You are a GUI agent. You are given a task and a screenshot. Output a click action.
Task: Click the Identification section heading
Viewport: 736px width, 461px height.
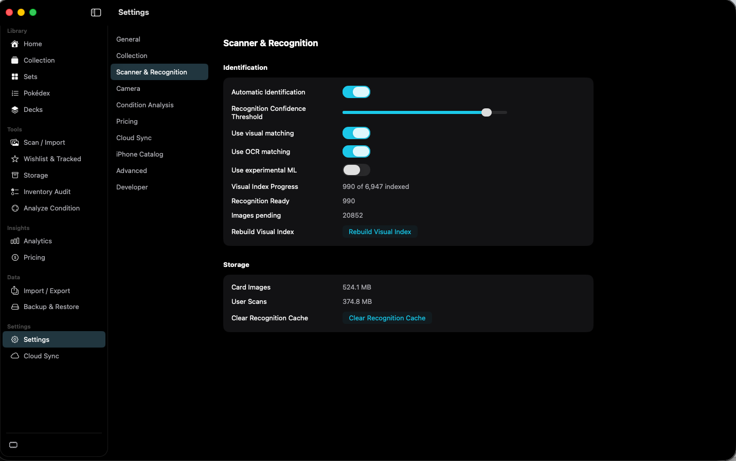pos(245,67)
